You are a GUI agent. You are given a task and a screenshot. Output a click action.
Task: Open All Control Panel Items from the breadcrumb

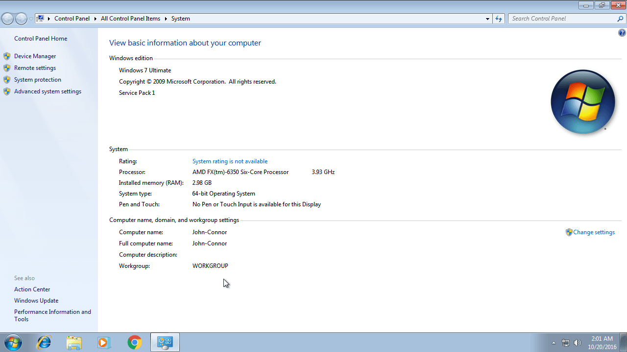click(130, 18)
